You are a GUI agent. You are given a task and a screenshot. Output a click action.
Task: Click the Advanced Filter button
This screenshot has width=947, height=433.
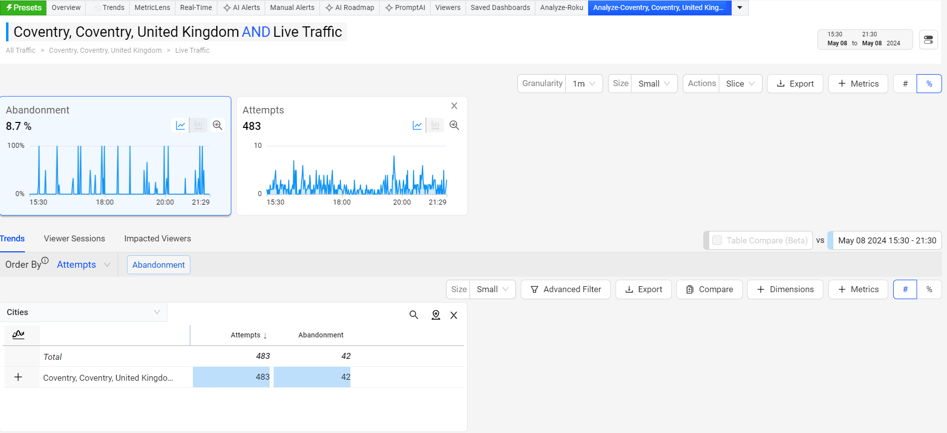click(565, 289)
